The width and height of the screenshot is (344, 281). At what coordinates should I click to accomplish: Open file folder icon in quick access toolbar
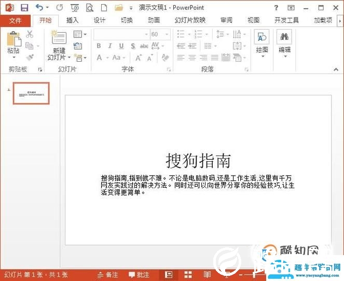coord(119,8)
